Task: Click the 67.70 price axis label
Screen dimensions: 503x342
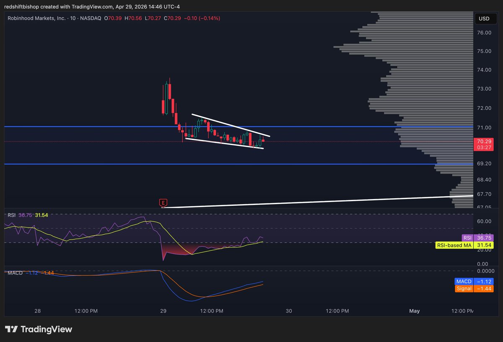Action: click(484, 194)
